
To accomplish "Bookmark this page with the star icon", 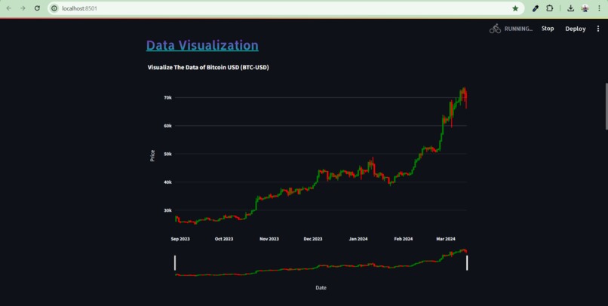I will pos(515,8).
